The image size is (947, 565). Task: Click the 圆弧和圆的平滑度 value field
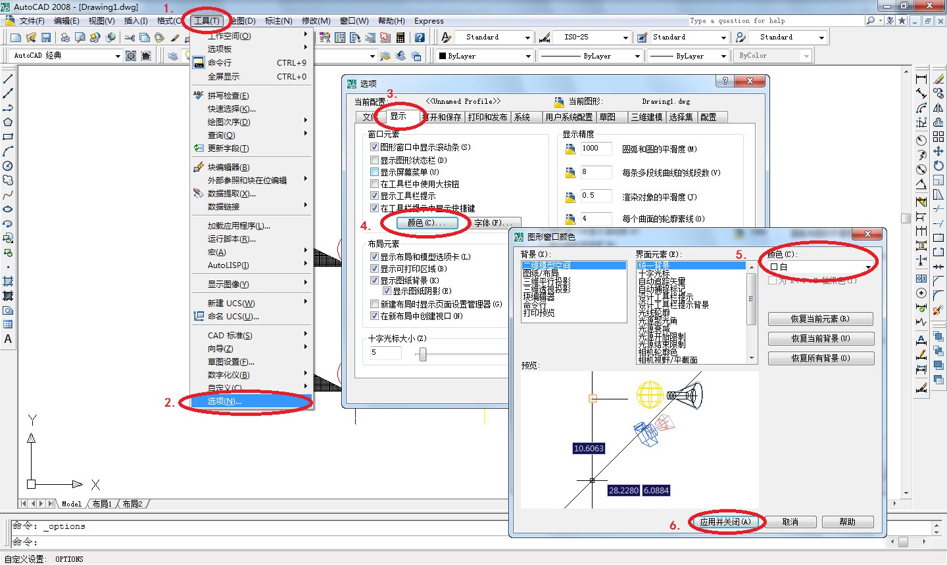click(x=596, y=148)
